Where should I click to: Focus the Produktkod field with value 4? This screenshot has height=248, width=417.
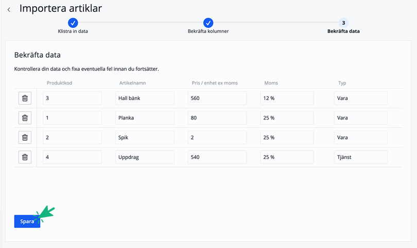(72, 157)
